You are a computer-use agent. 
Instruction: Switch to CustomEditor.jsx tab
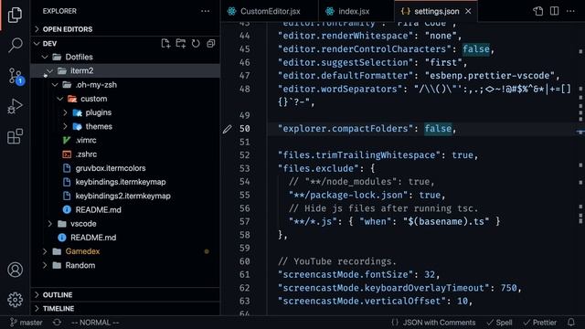point(270,11)
